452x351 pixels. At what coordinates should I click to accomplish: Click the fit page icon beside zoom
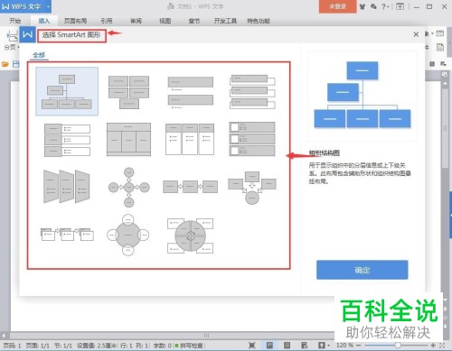(x=442, y=346)
